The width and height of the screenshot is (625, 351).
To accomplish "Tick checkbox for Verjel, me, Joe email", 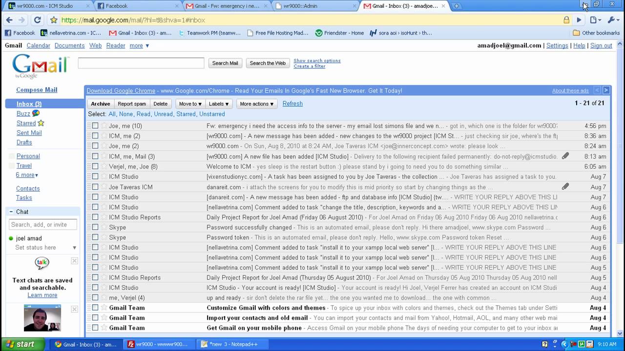I will coord(95,166).
